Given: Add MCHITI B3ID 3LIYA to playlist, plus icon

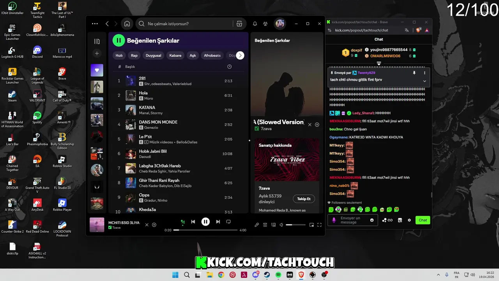Looking at the screenshot, I should (x=154, y=225).
